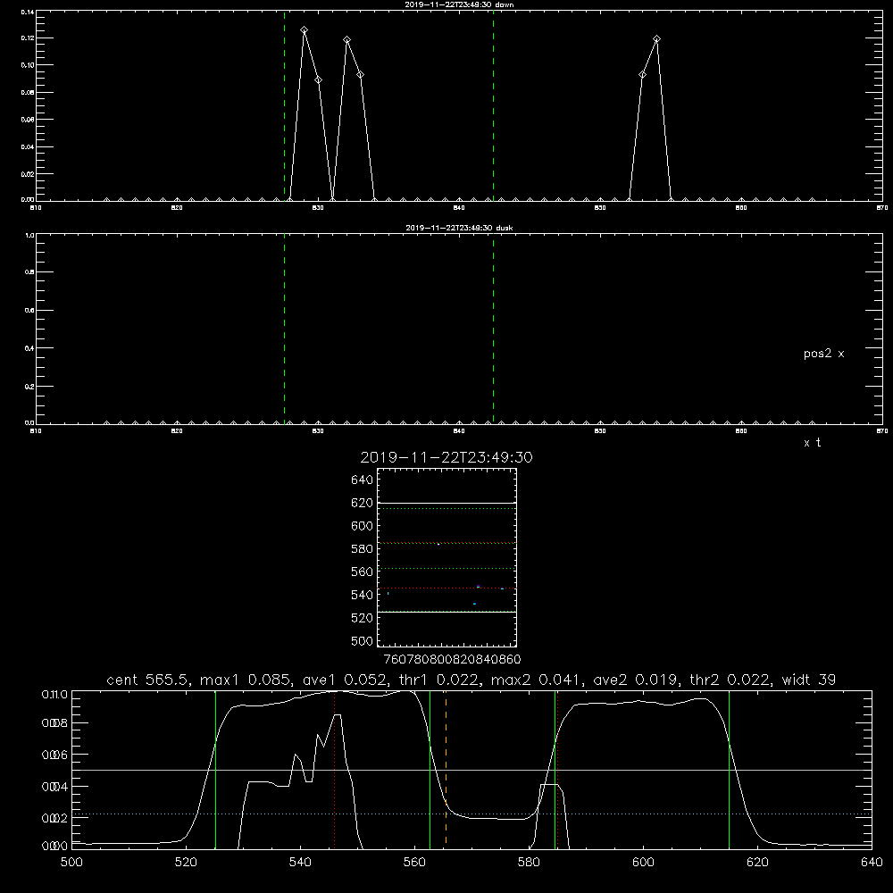Pick the second dawn peak diamond near 0.118

[346, 40]
